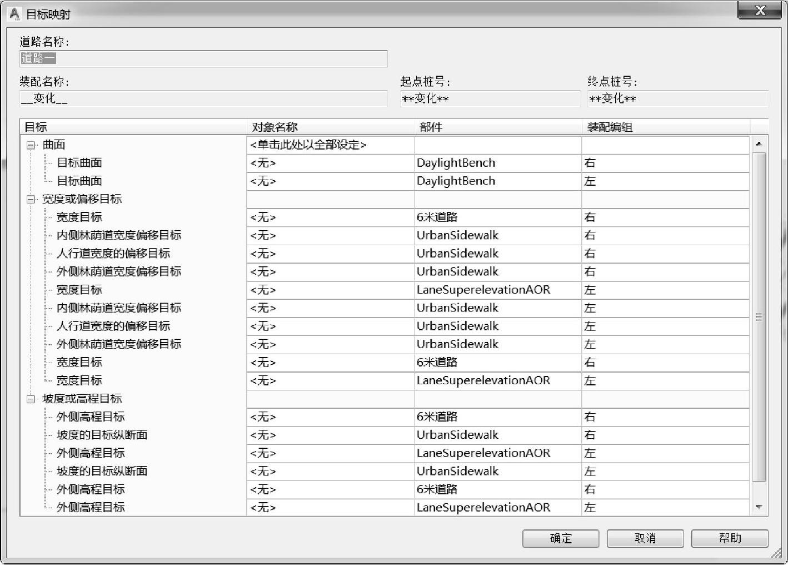Select 人行道宽度的偏移目标 in the 右 group row
Viewport: 788px width, 565px height.
click(113, 254)
